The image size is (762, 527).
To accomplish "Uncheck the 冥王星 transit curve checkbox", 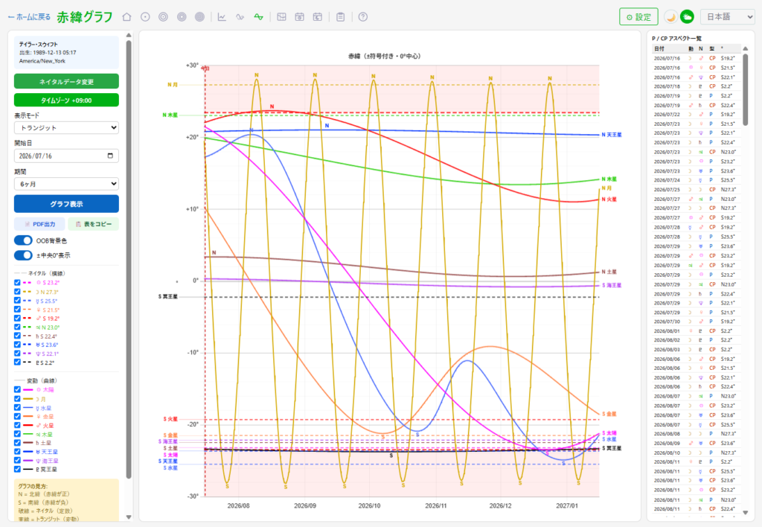I will tap(18, 469).
